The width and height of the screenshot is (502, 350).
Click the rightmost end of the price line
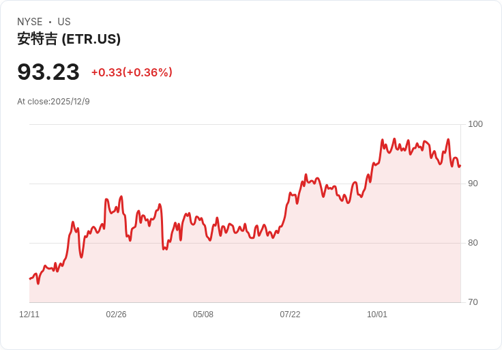click(x=460, y=166)
